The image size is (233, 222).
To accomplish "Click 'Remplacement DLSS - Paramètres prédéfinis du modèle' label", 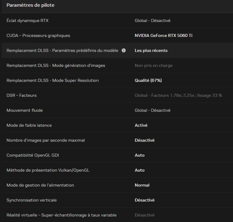I will click(62, 50).
